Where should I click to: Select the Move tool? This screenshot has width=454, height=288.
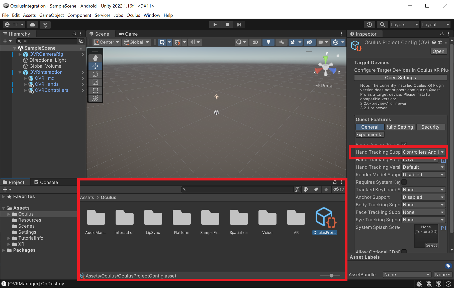tap(95, 66)
